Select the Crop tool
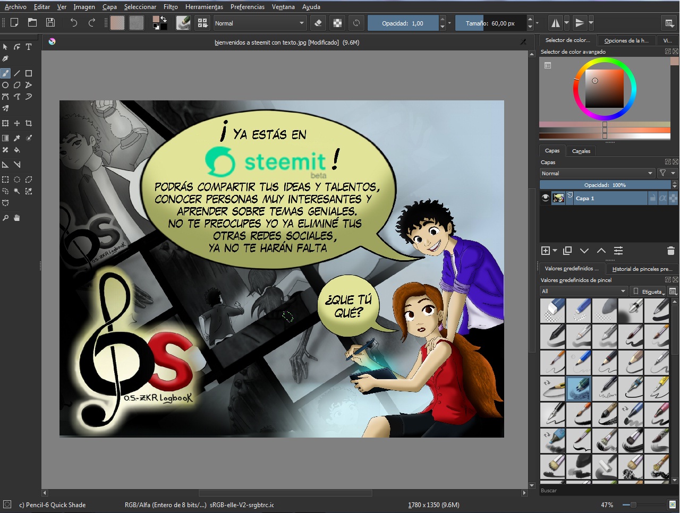The image size is (680, 513). coord(29,123)
